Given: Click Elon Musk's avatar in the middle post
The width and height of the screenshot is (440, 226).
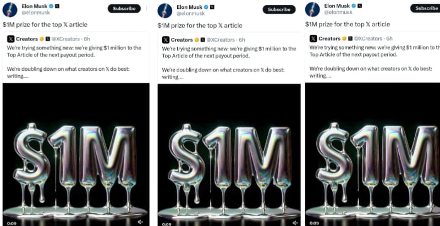Looking at the screenshot, I should [x=165, y=10].
